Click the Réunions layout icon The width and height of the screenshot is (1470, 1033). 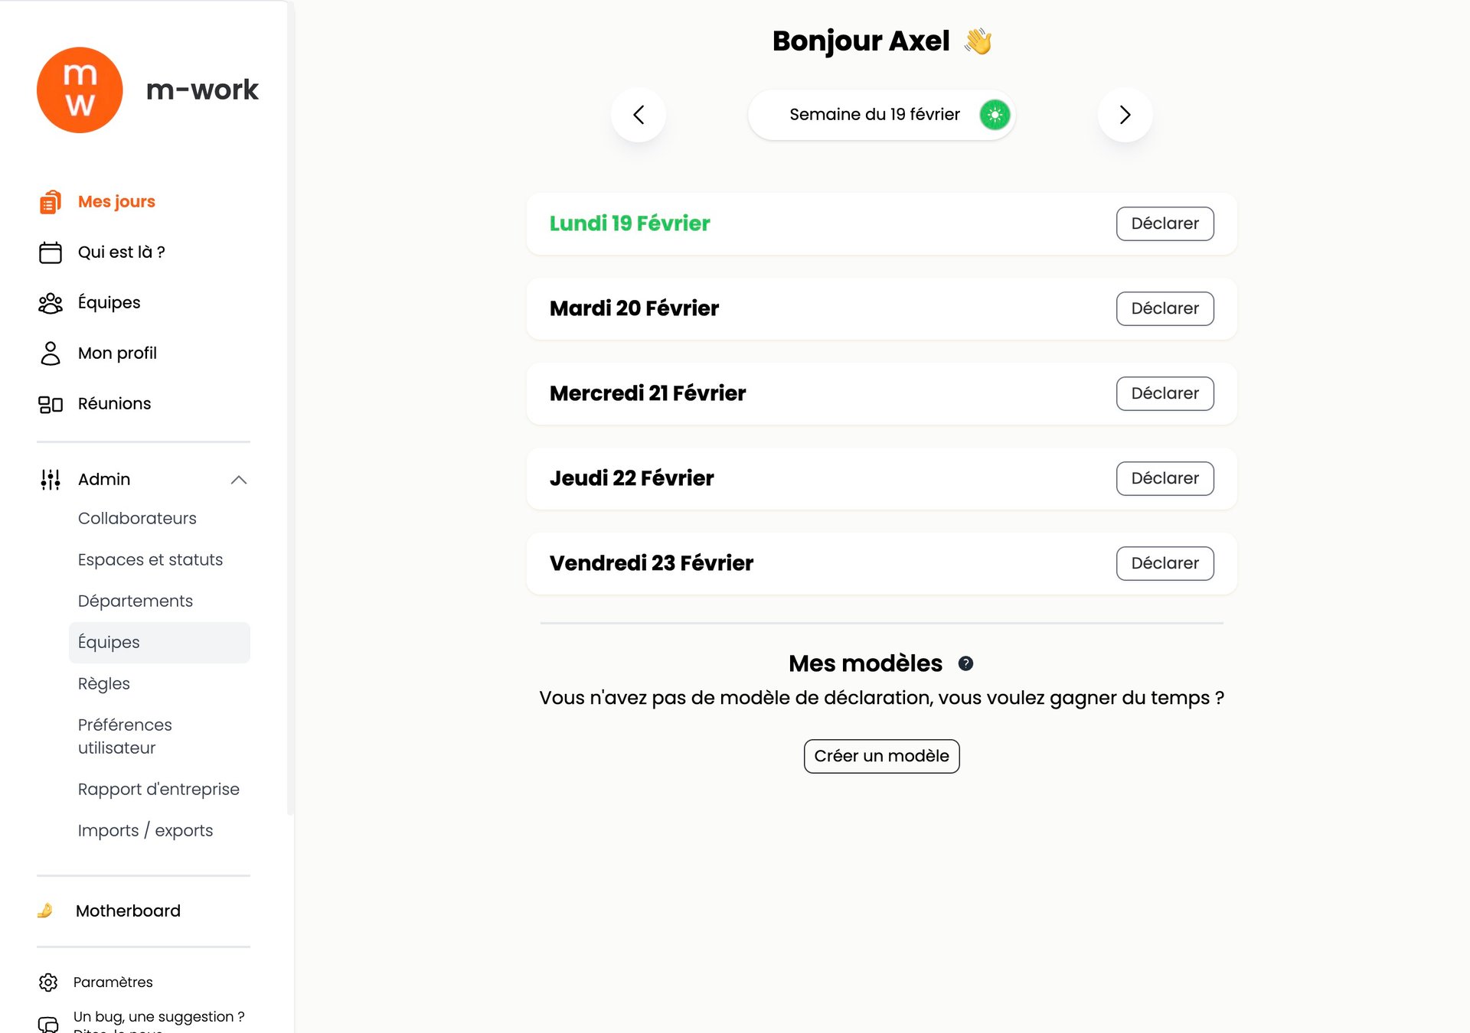click(x=51, y=404)
